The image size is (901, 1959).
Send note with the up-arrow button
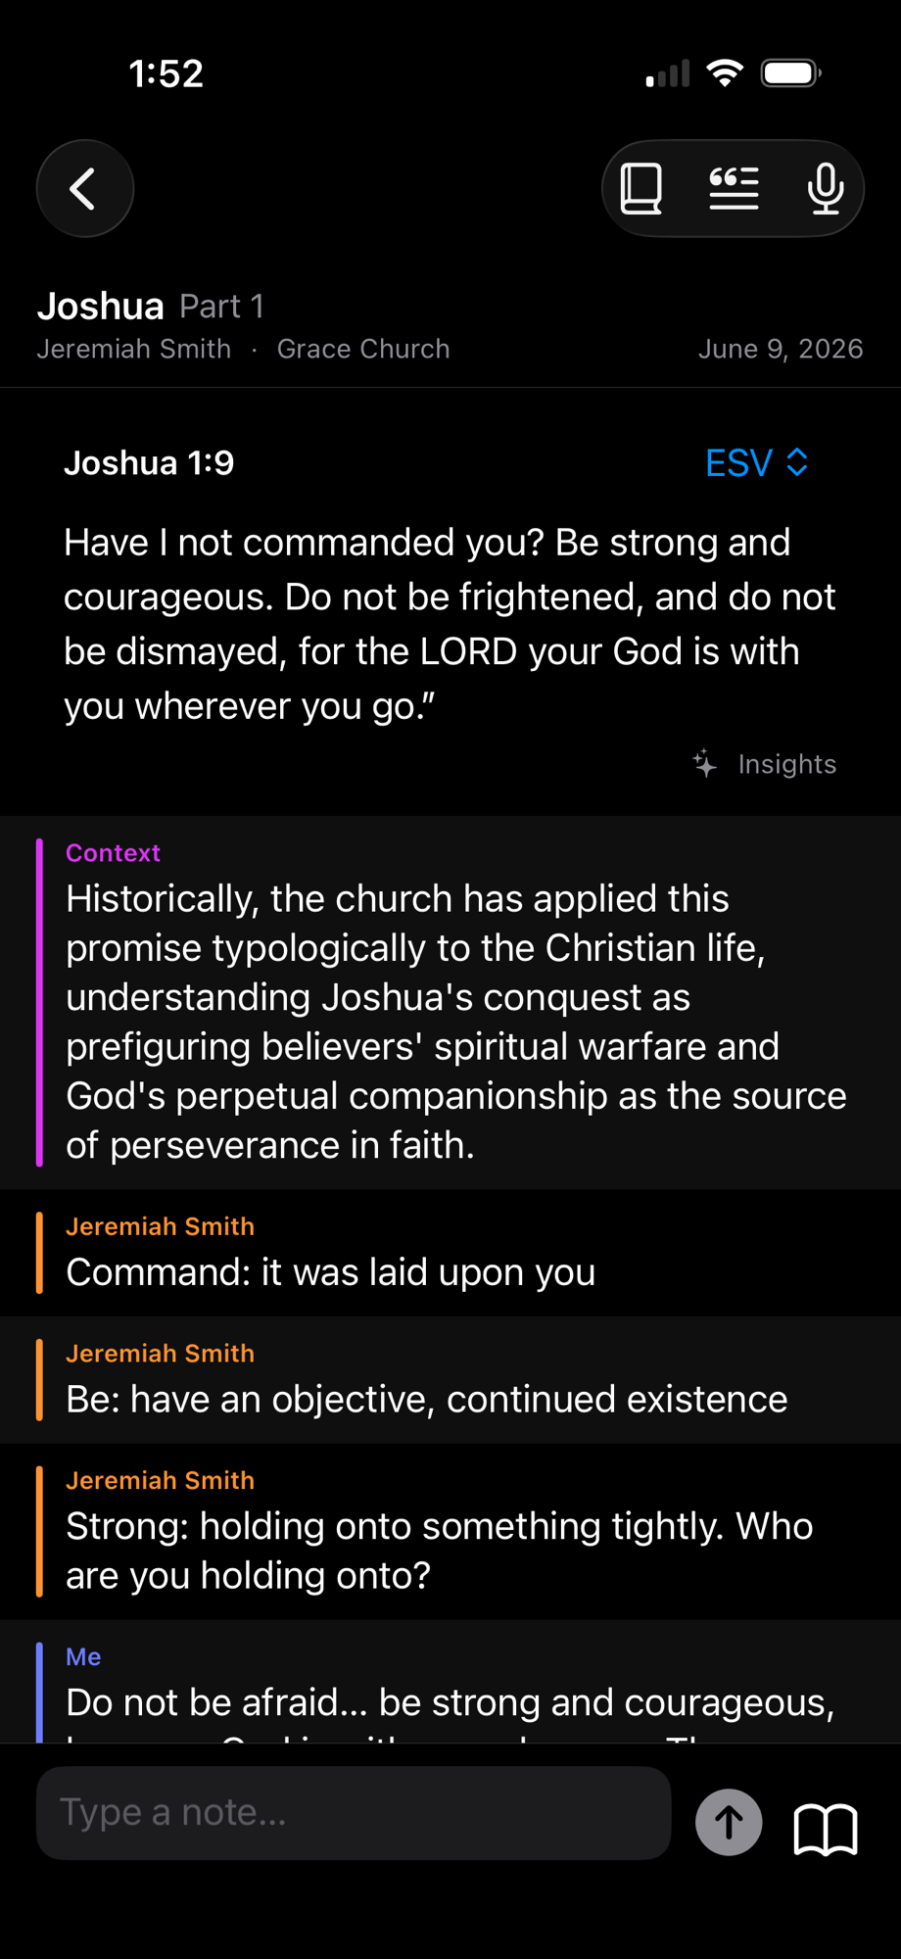[x=729, y=1822]
